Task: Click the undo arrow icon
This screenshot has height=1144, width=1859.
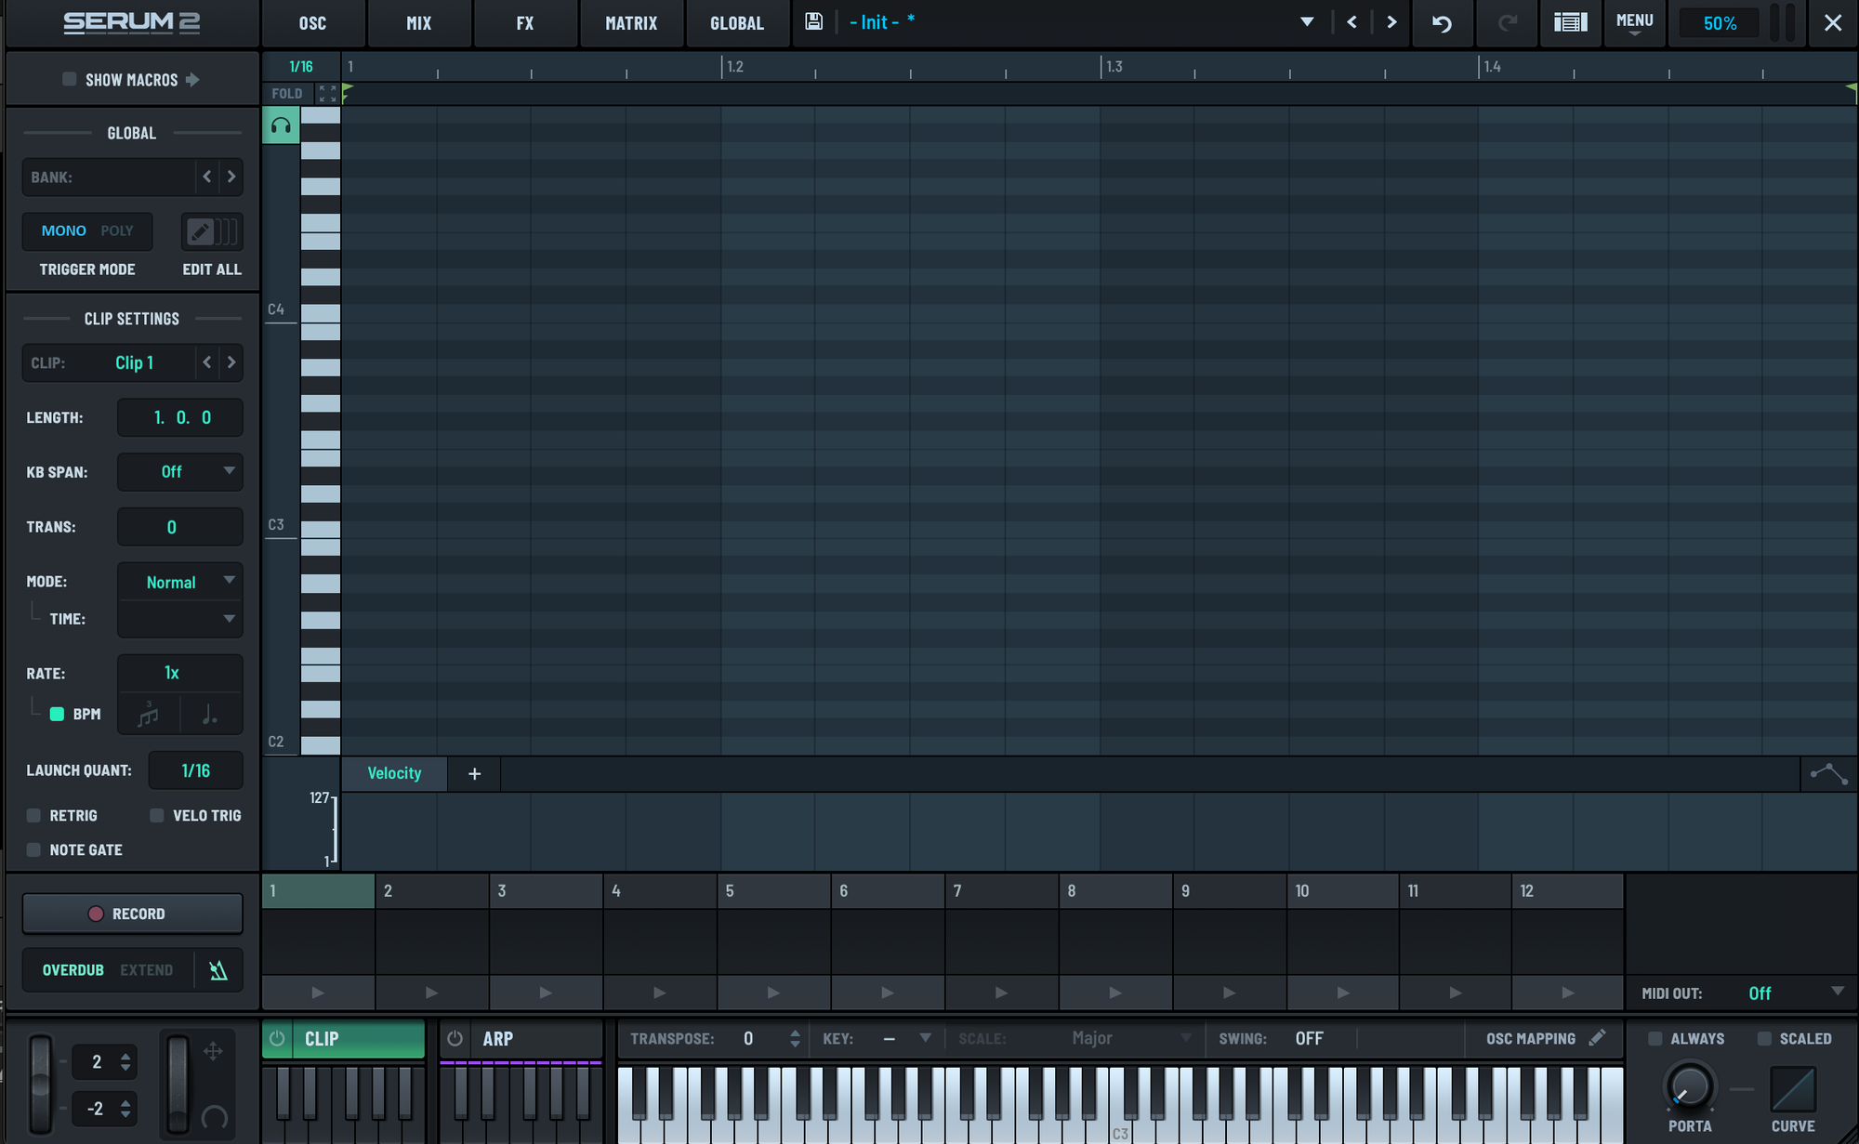Action: point(1442,23)
